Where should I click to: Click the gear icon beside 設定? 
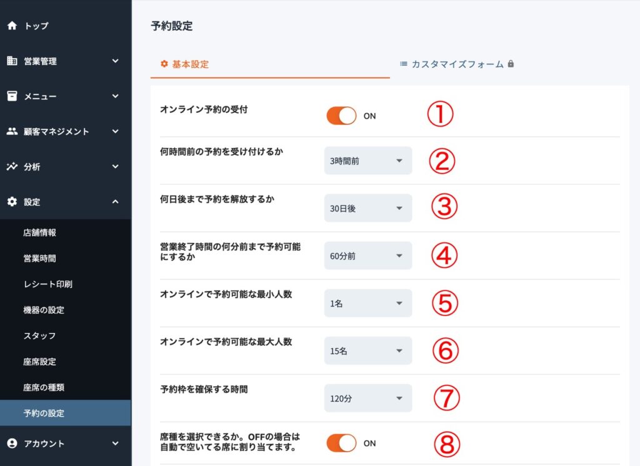11,202
